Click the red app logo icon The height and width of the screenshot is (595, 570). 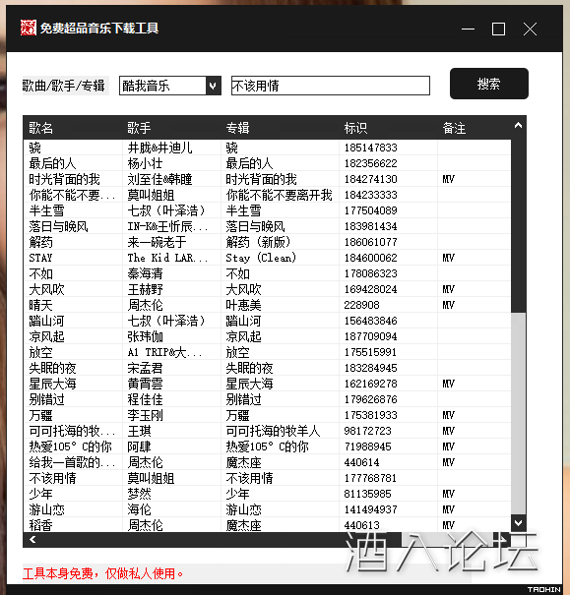point(29,28)
